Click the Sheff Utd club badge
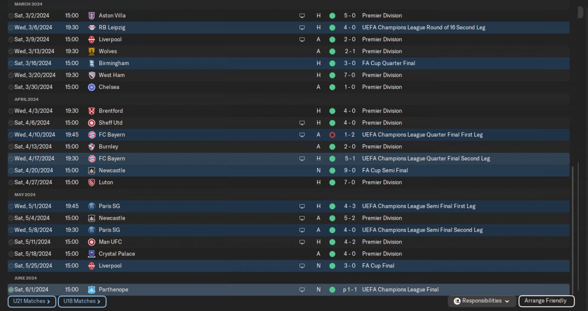588x311 pixels. click(92, 123)
